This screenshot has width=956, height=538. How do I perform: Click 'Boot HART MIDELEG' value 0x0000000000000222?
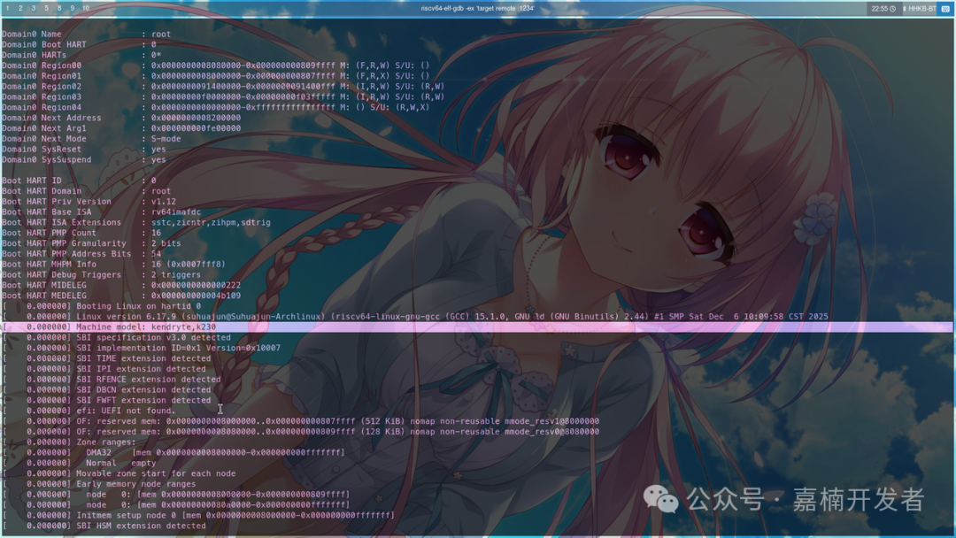point(196,285)
